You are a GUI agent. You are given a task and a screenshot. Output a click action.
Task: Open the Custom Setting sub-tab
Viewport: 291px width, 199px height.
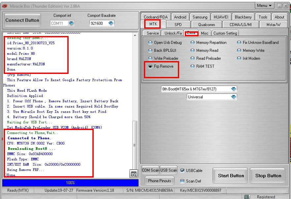pos(225,33)
